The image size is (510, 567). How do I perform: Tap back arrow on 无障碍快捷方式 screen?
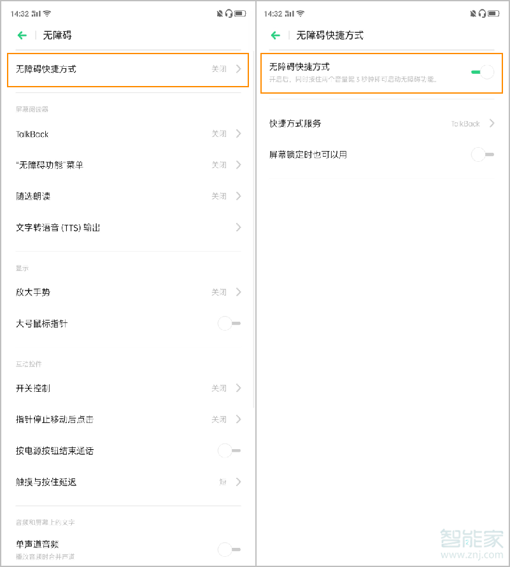[276, 36]
